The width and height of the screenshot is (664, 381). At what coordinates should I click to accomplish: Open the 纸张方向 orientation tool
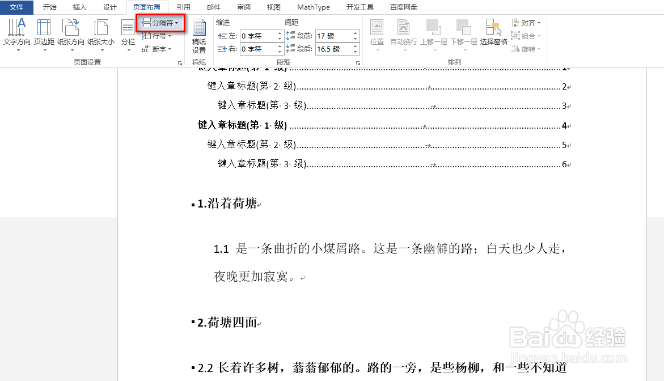(x=71, y=35)
